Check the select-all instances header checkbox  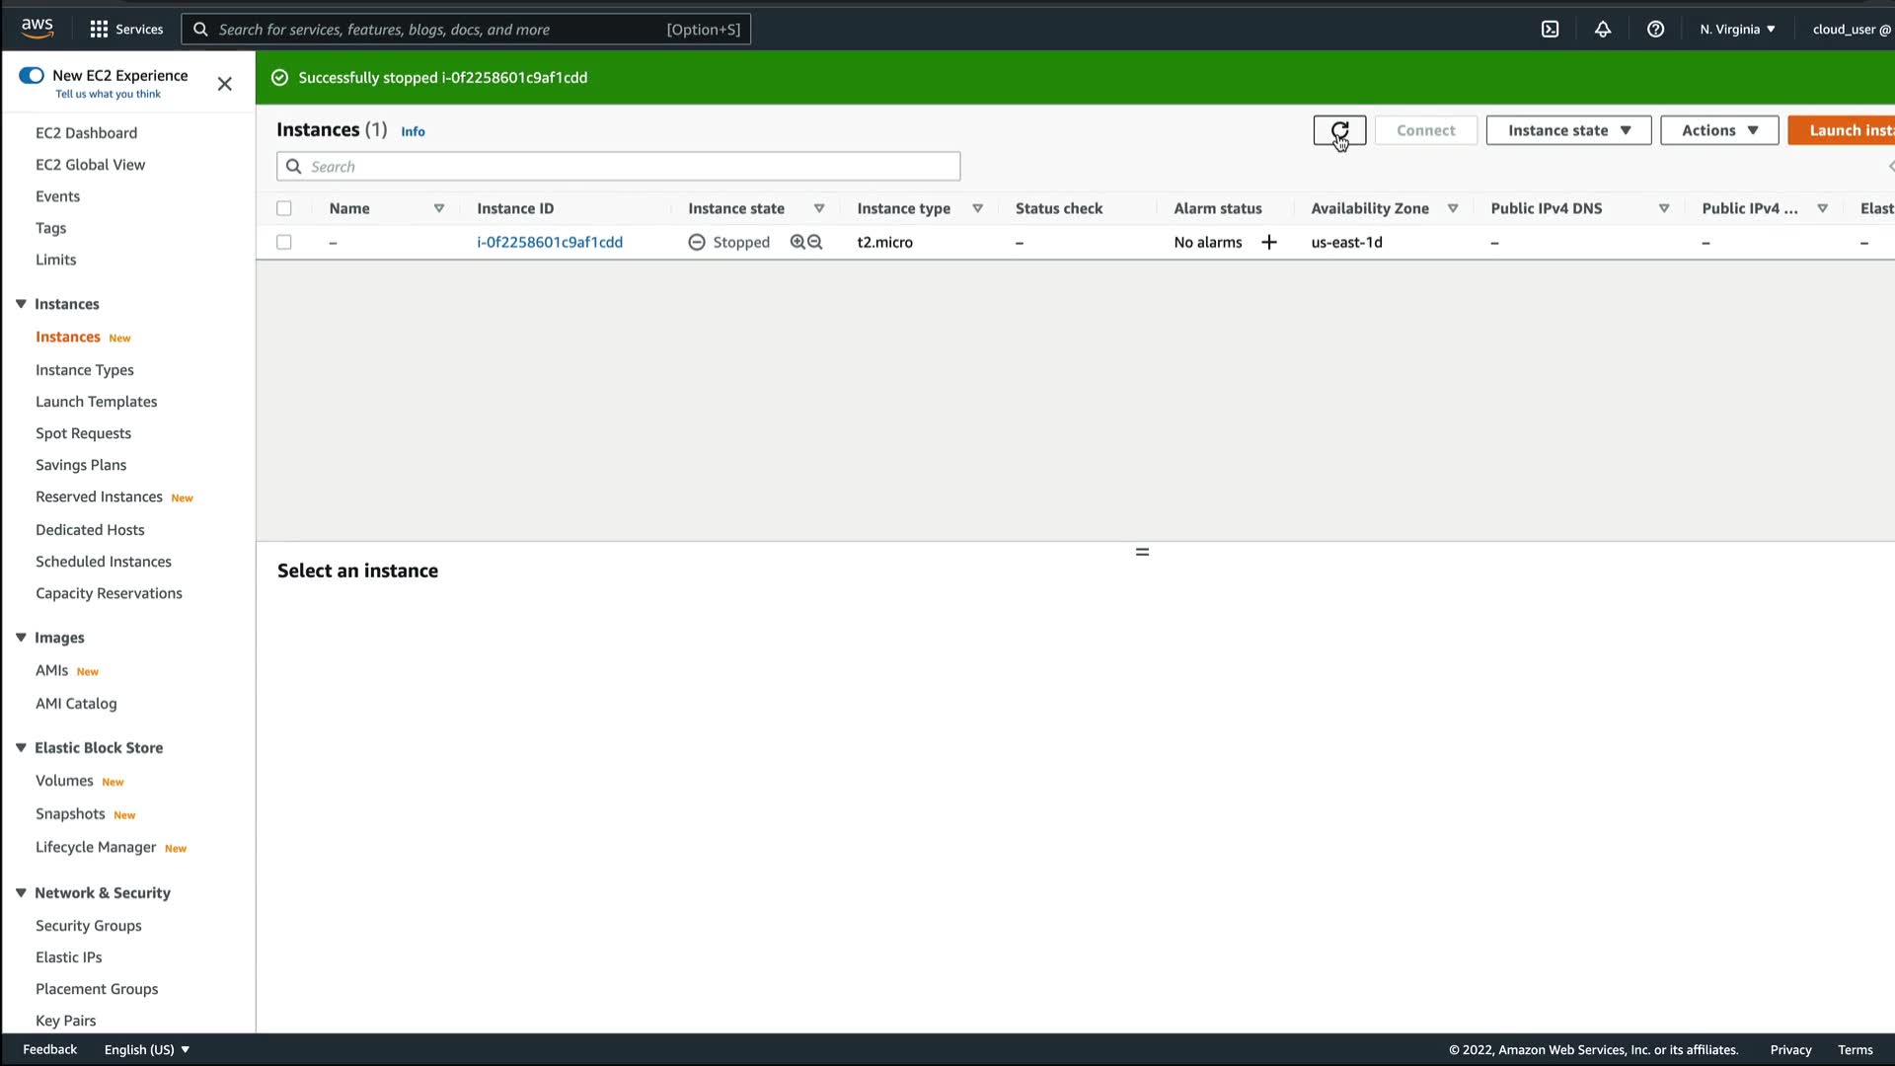click(x=284, y=208)
